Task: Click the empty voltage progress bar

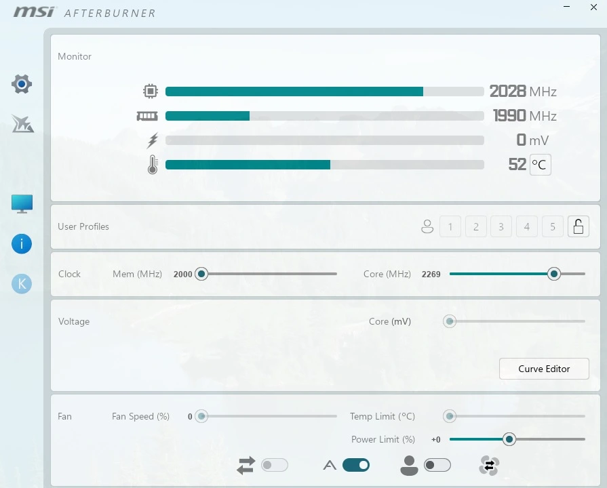Action: coord(324,140)
